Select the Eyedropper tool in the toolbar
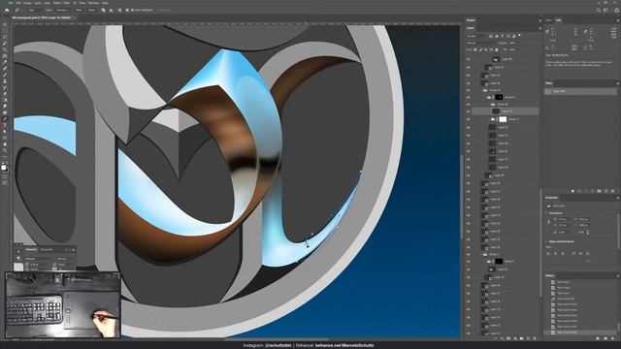Viewport: 621px width, 349px height. 5,62
